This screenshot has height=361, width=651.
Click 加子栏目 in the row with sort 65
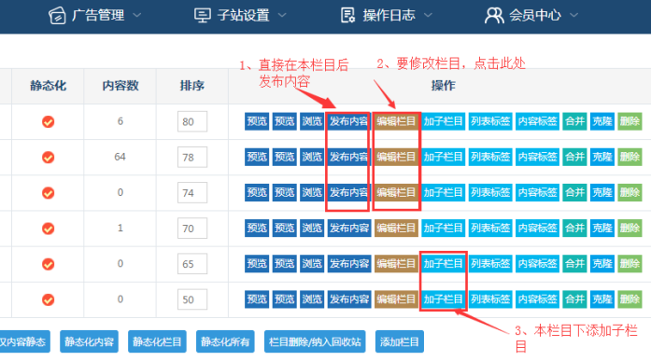coord(443,264)
